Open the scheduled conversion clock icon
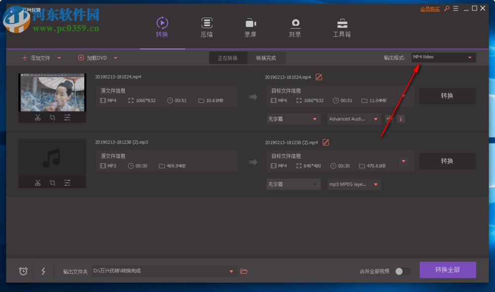The height and width of the screenshot is (292, 495). coord(22,271)
